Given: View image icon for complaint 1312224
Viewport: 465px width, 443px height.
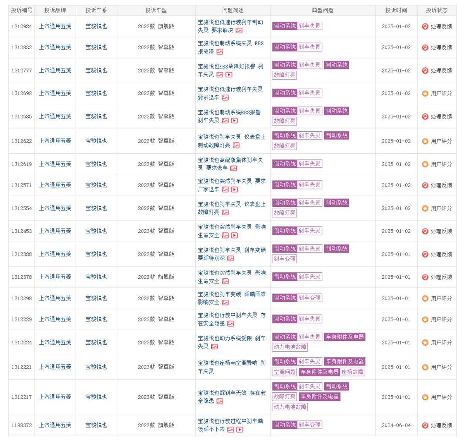Looking at the screenshot, I should (214, 347).
